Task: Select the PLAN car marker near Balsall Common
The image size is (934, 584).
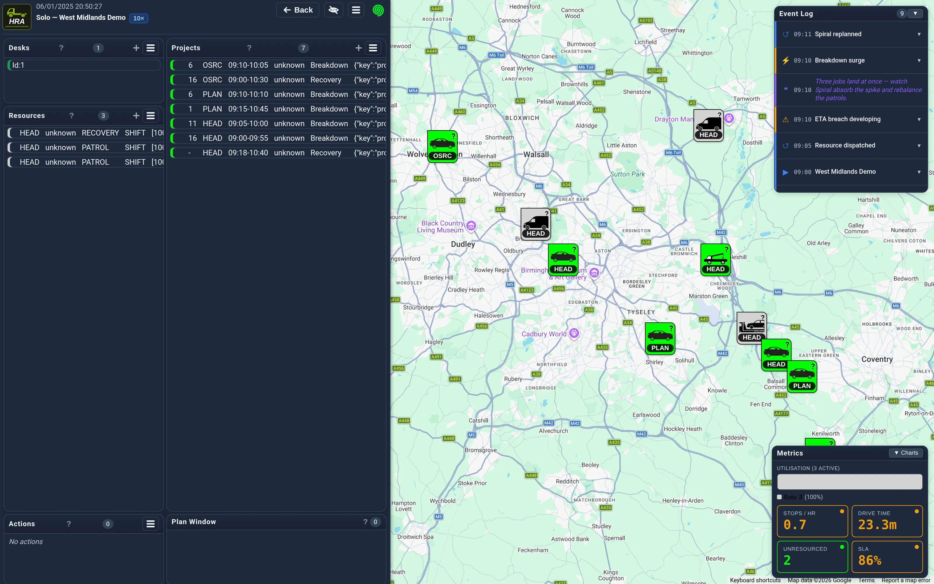Action: (802, 377)
